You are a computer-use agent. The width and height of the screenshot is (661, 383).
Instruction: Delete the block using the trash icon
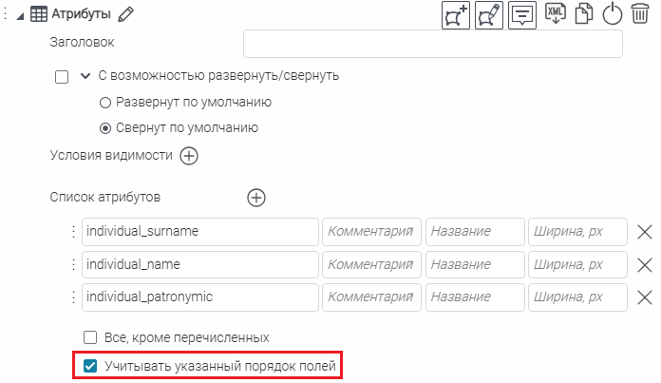(640, 14)
